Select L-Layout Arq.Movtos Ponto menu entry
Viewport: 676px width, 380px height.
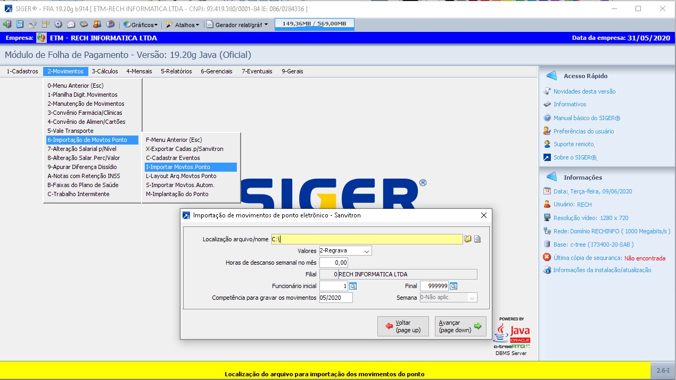point(181,176)
